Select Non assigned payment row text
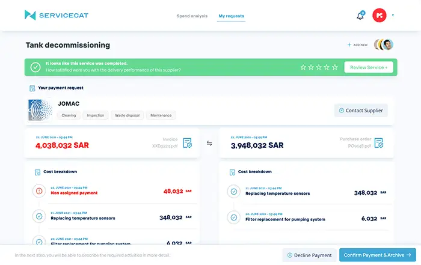This screenshot has height=265, width=421. coord(74,193)
